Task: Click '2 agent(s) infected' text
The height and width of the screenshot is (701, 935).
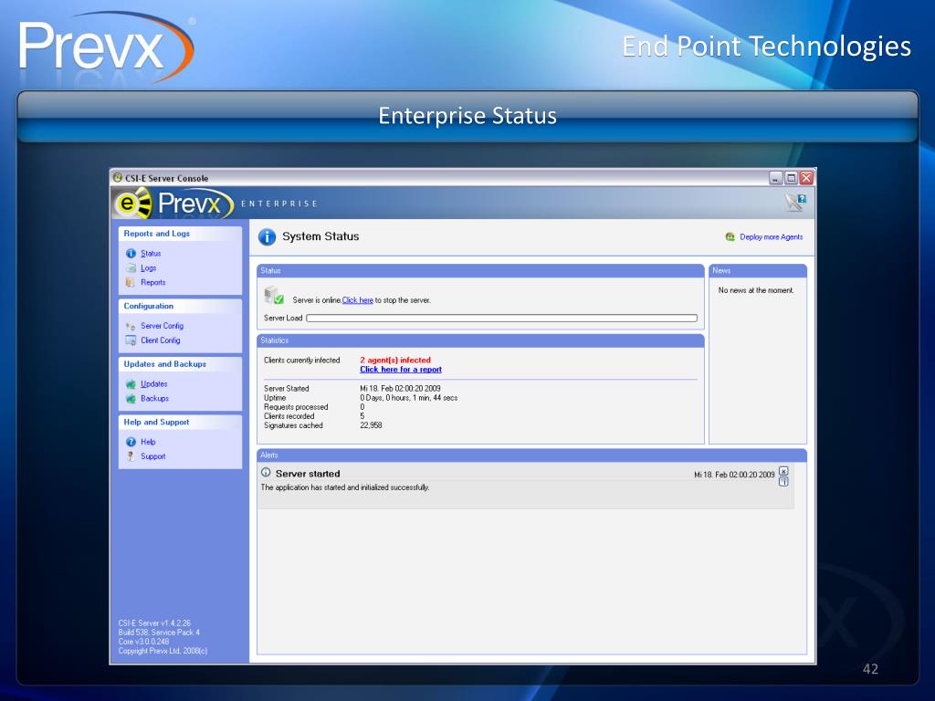Action: point(395,360)
